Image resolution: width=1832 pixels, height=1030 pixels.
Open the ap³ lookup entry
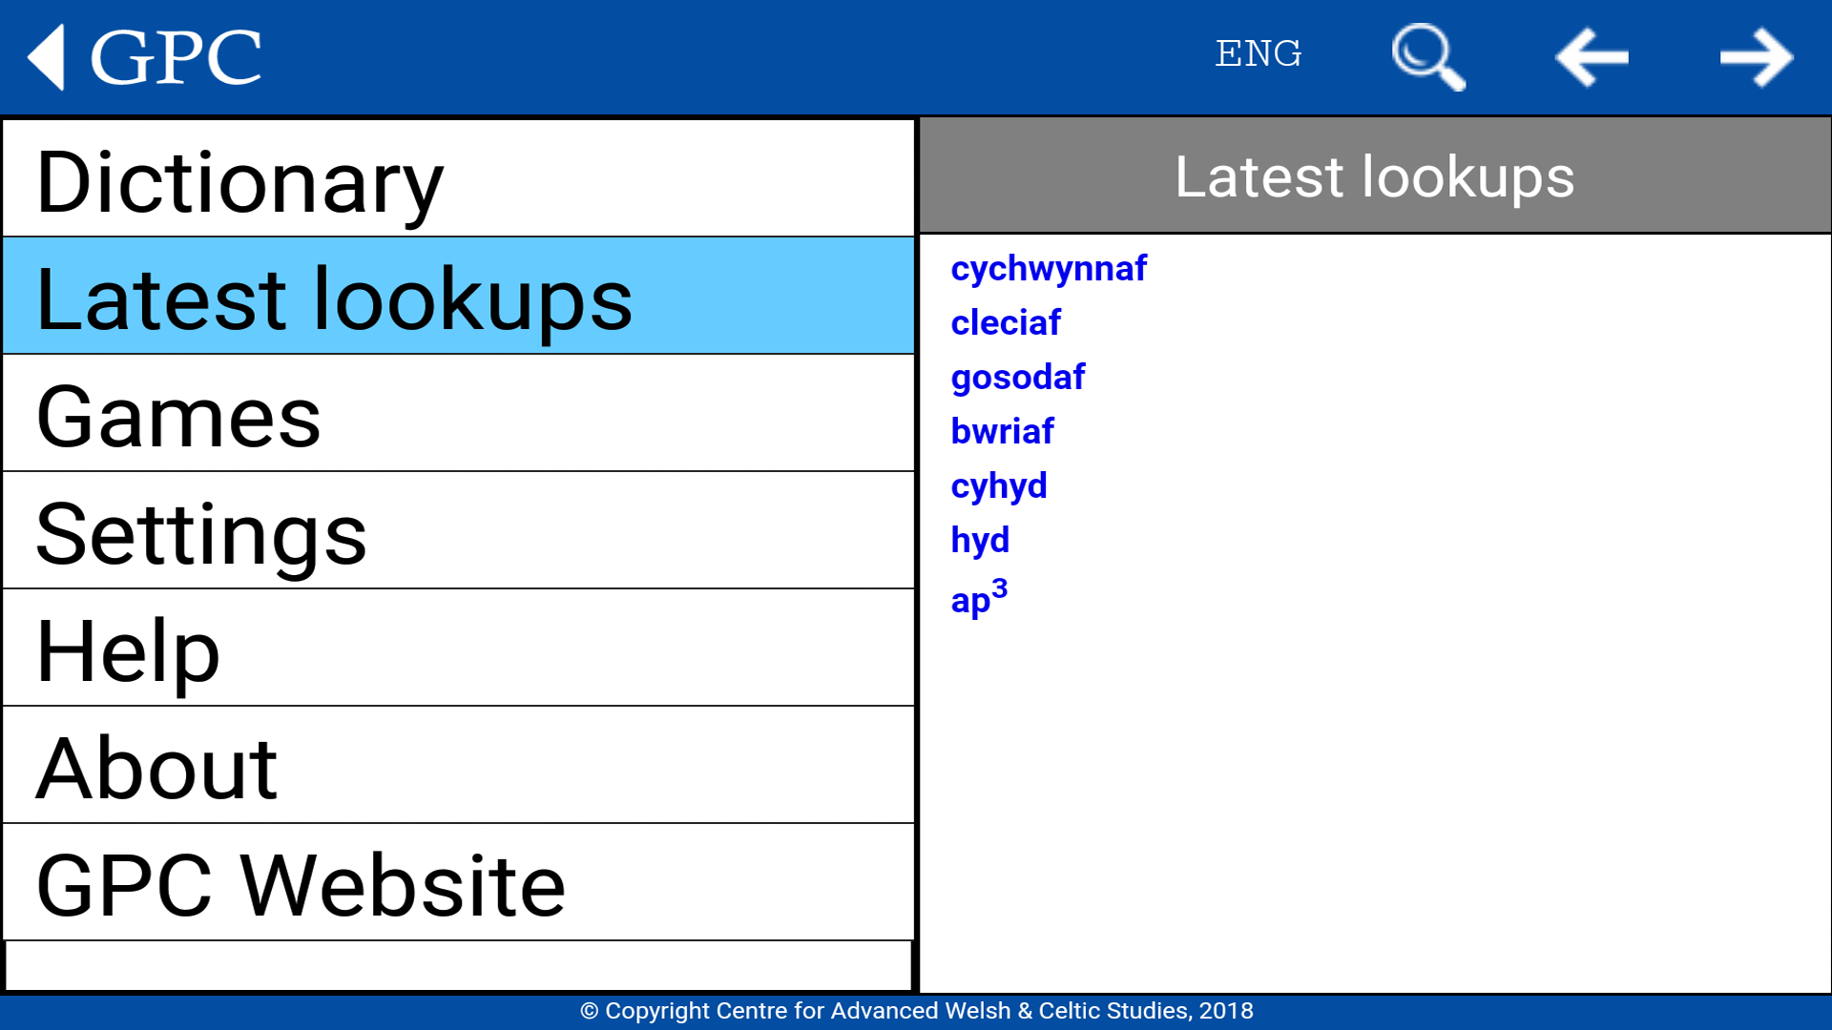[x=978, y=600]
